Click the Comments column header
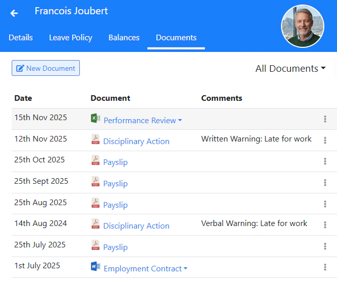Screen dimensions: 337x281 pyautogui.click(x=222, y=98)
